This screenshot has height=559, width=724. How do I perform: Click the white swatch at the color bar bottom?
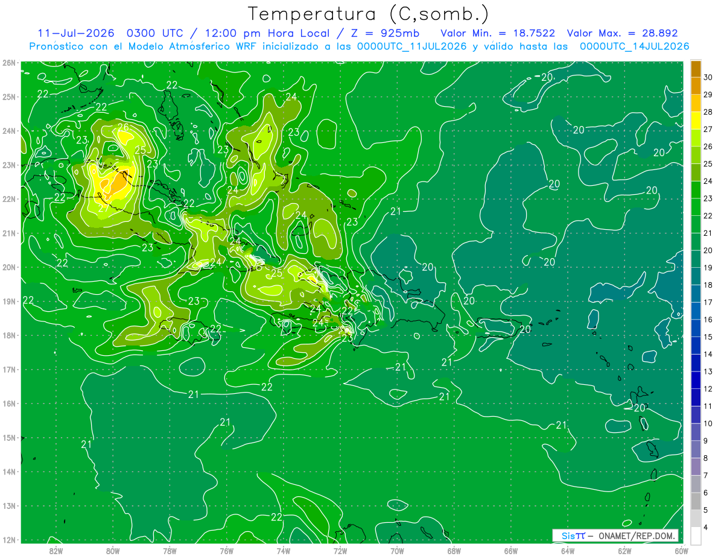(x=696, y=535)
